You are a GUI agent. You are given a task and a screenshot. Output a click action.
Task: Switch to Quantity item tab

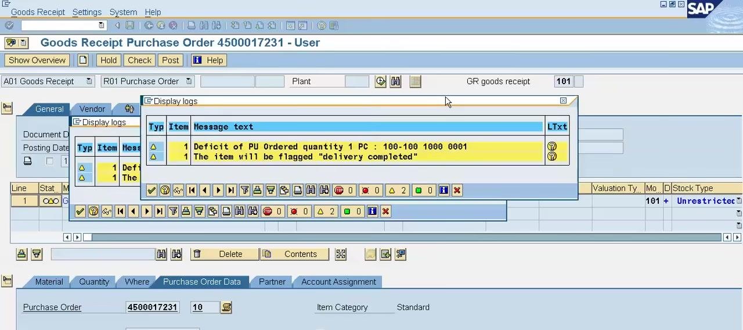(94, 282)
